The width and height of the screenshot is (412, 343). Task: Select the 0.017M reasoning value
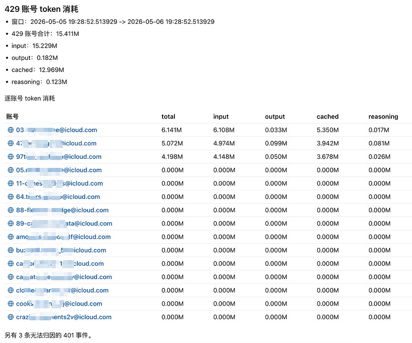pyautogui.click(x=379, y=130)
